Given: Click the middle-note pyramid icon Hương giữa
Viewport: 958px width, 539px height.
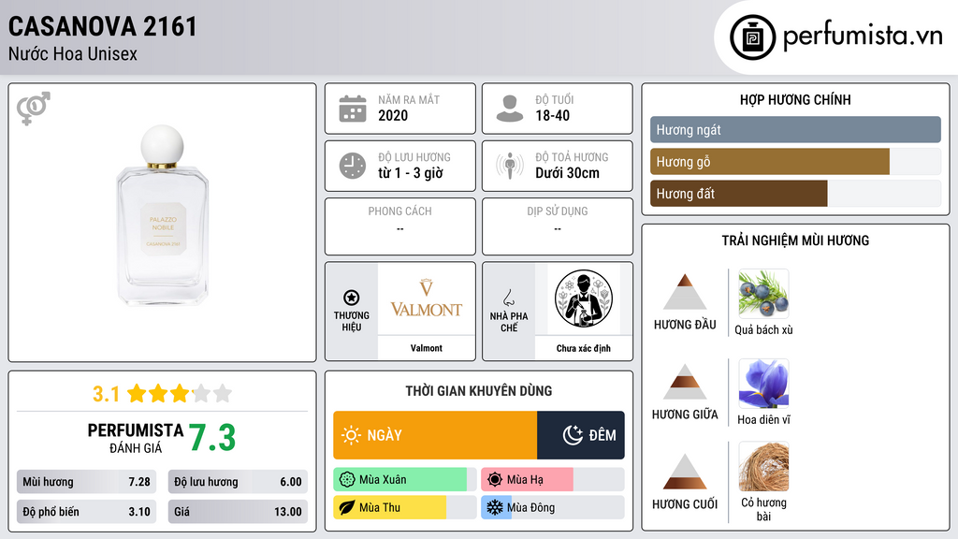Looking at the screenshot, I should click(685, 382).
